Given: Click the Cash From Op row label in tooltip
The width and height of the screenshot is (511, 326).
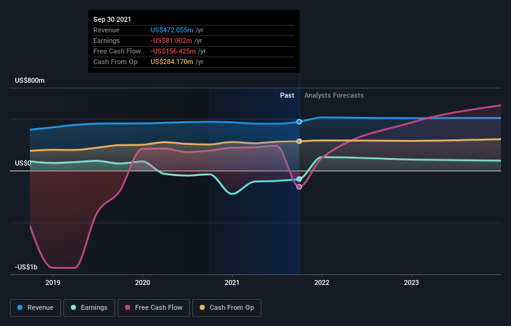Looking at the screenshot, I should tap(115, 62).
